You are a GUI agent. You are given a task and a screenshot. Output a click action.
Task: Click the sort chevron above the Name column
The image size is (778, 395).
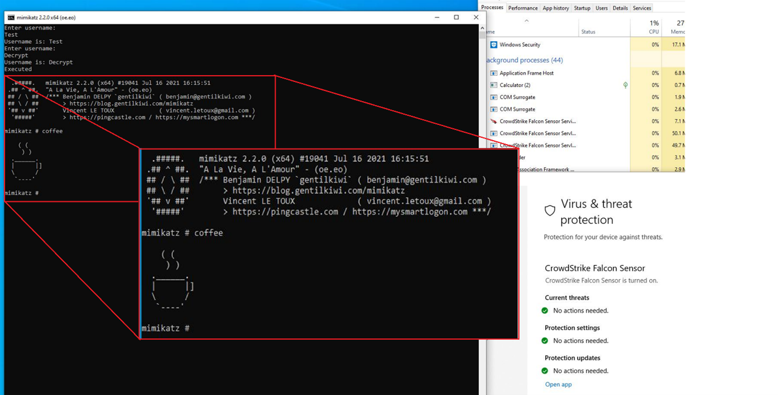tap(527, 21)
